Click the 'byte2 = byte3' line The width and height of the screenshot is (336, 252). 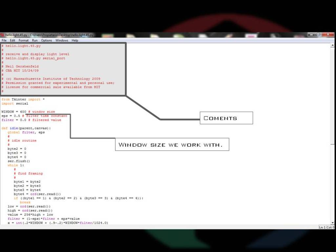click(x=27, y=186)
